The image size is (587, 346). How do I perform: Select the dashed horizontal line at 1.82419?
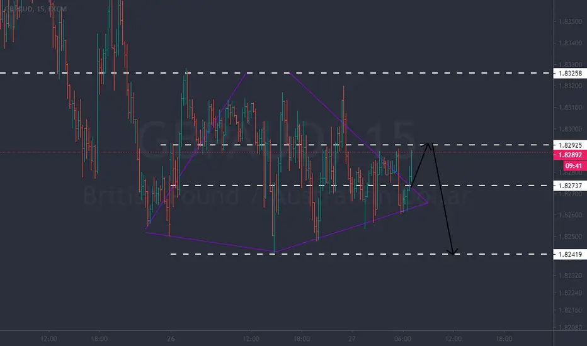(x=362, y=254)
